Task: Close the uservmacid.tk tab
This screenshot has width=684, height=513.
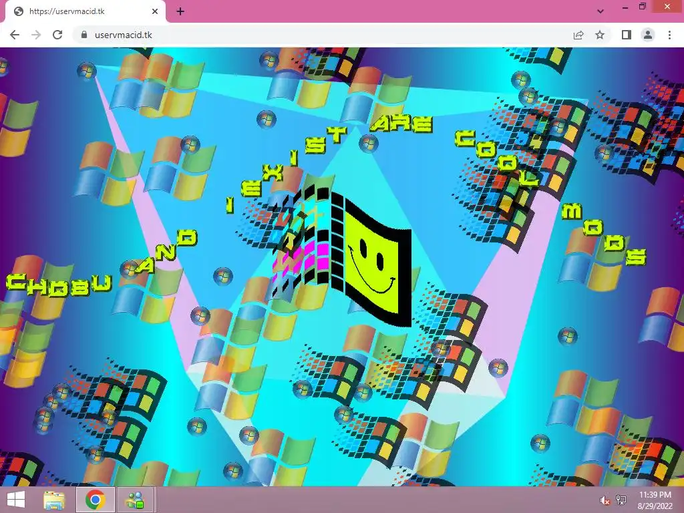Action: point(154,11)
